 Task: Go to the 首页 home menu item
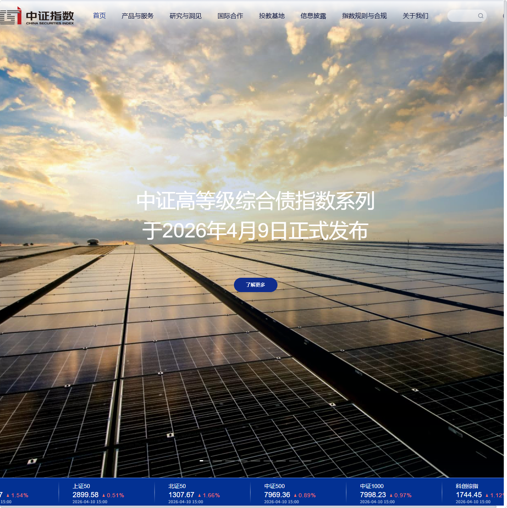point(99,16)
